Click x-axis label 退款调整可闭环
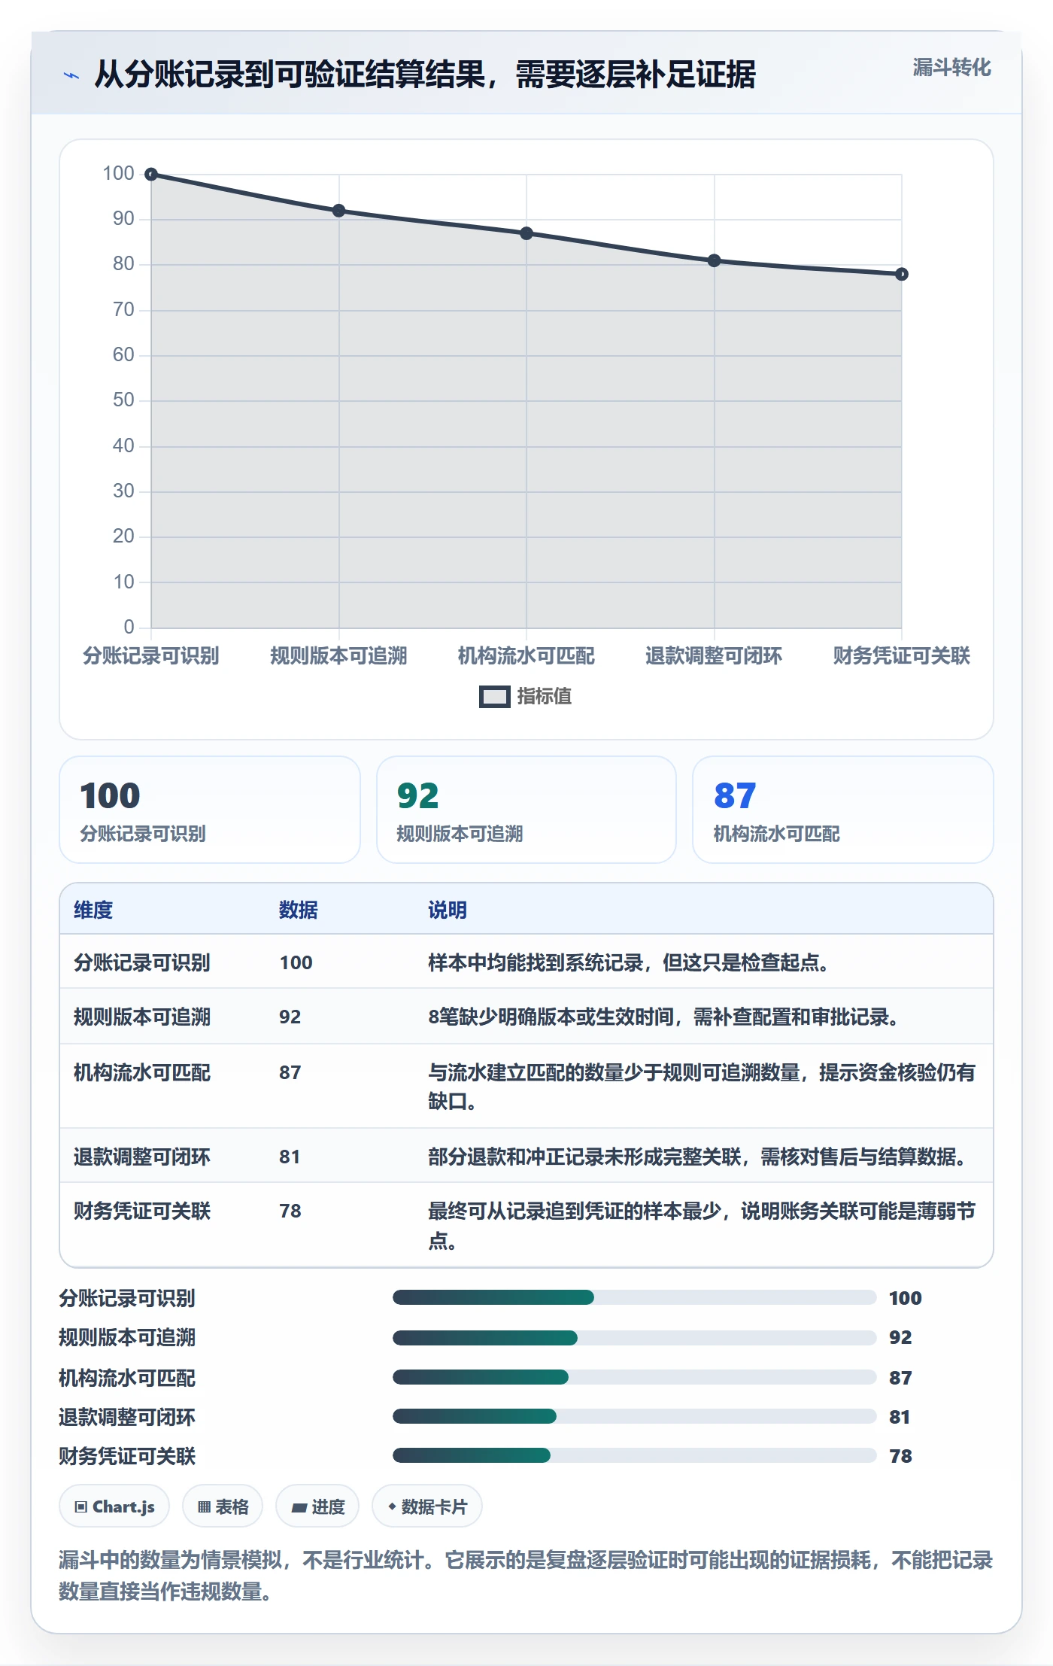 tap(715, 656)
